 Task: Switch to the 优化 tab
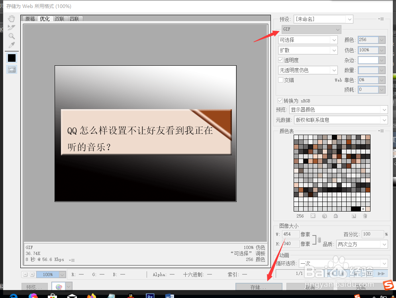[45, 19]
